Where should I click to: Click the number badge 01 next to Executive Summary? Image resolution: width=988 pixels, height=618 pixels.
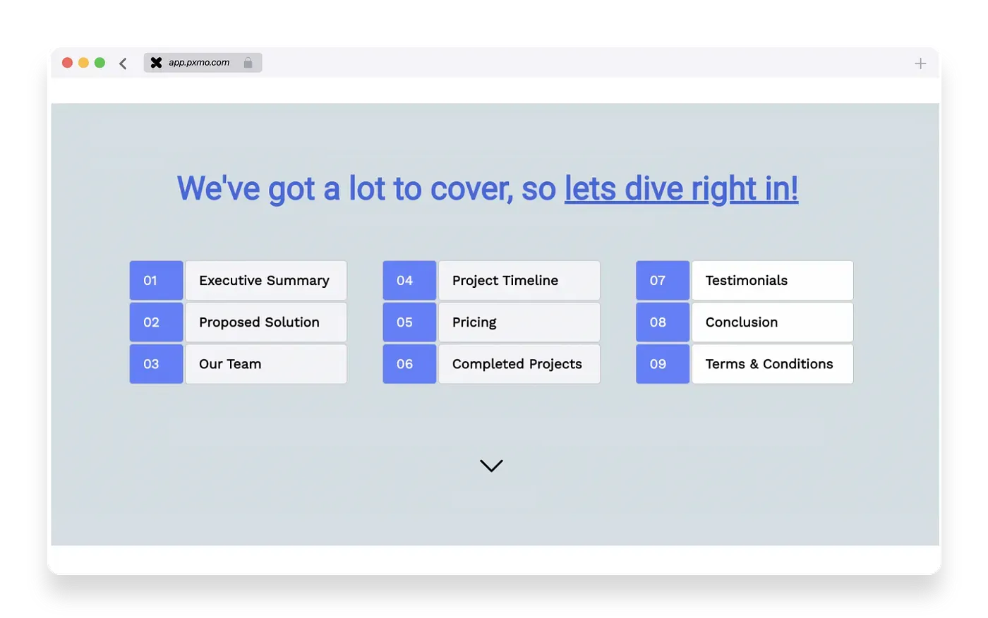coord(156,280)
